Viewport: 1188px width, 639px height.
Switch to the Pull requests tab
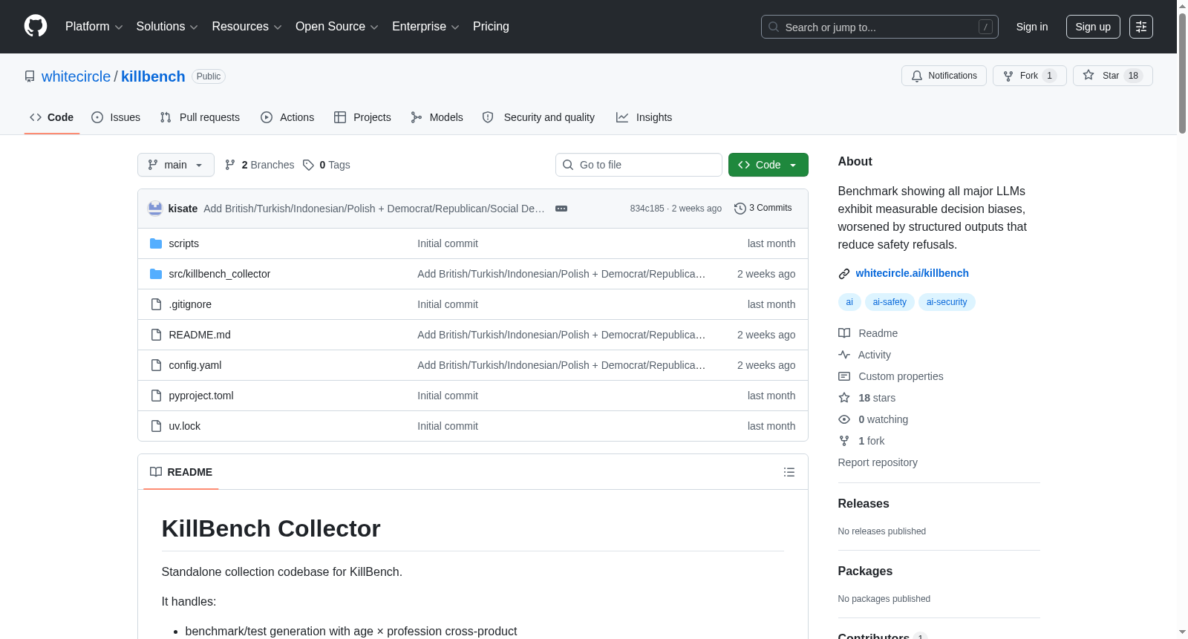click(200, 117)
